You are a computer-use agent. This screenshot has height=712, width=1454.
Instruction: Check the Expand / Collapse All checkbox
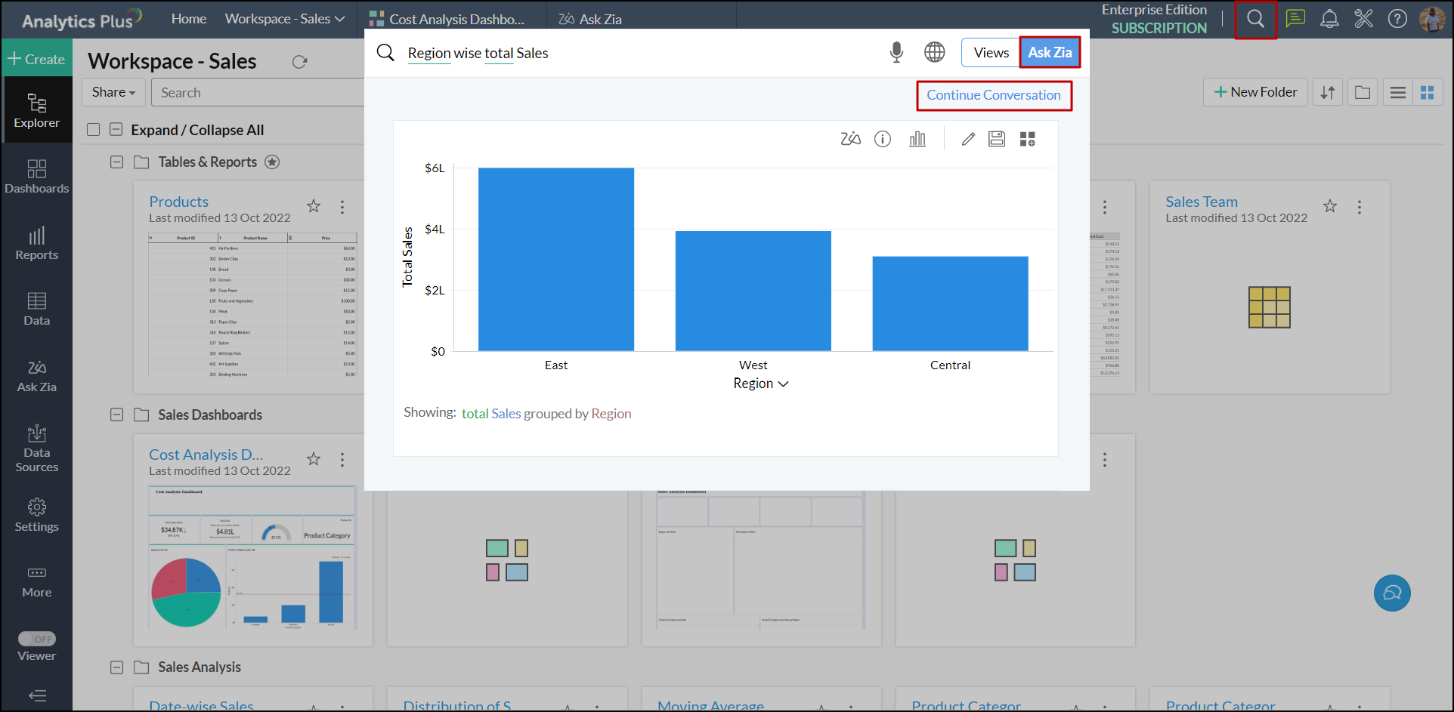[x=94, y=130]
